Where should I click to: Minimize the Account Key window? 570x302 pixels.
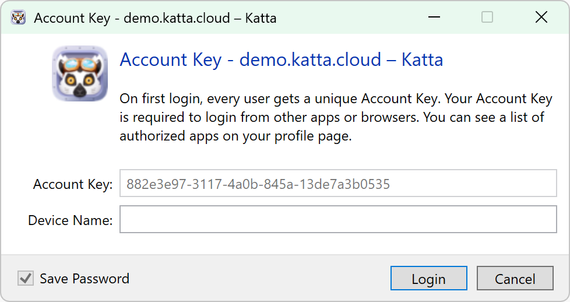(434, 17)
